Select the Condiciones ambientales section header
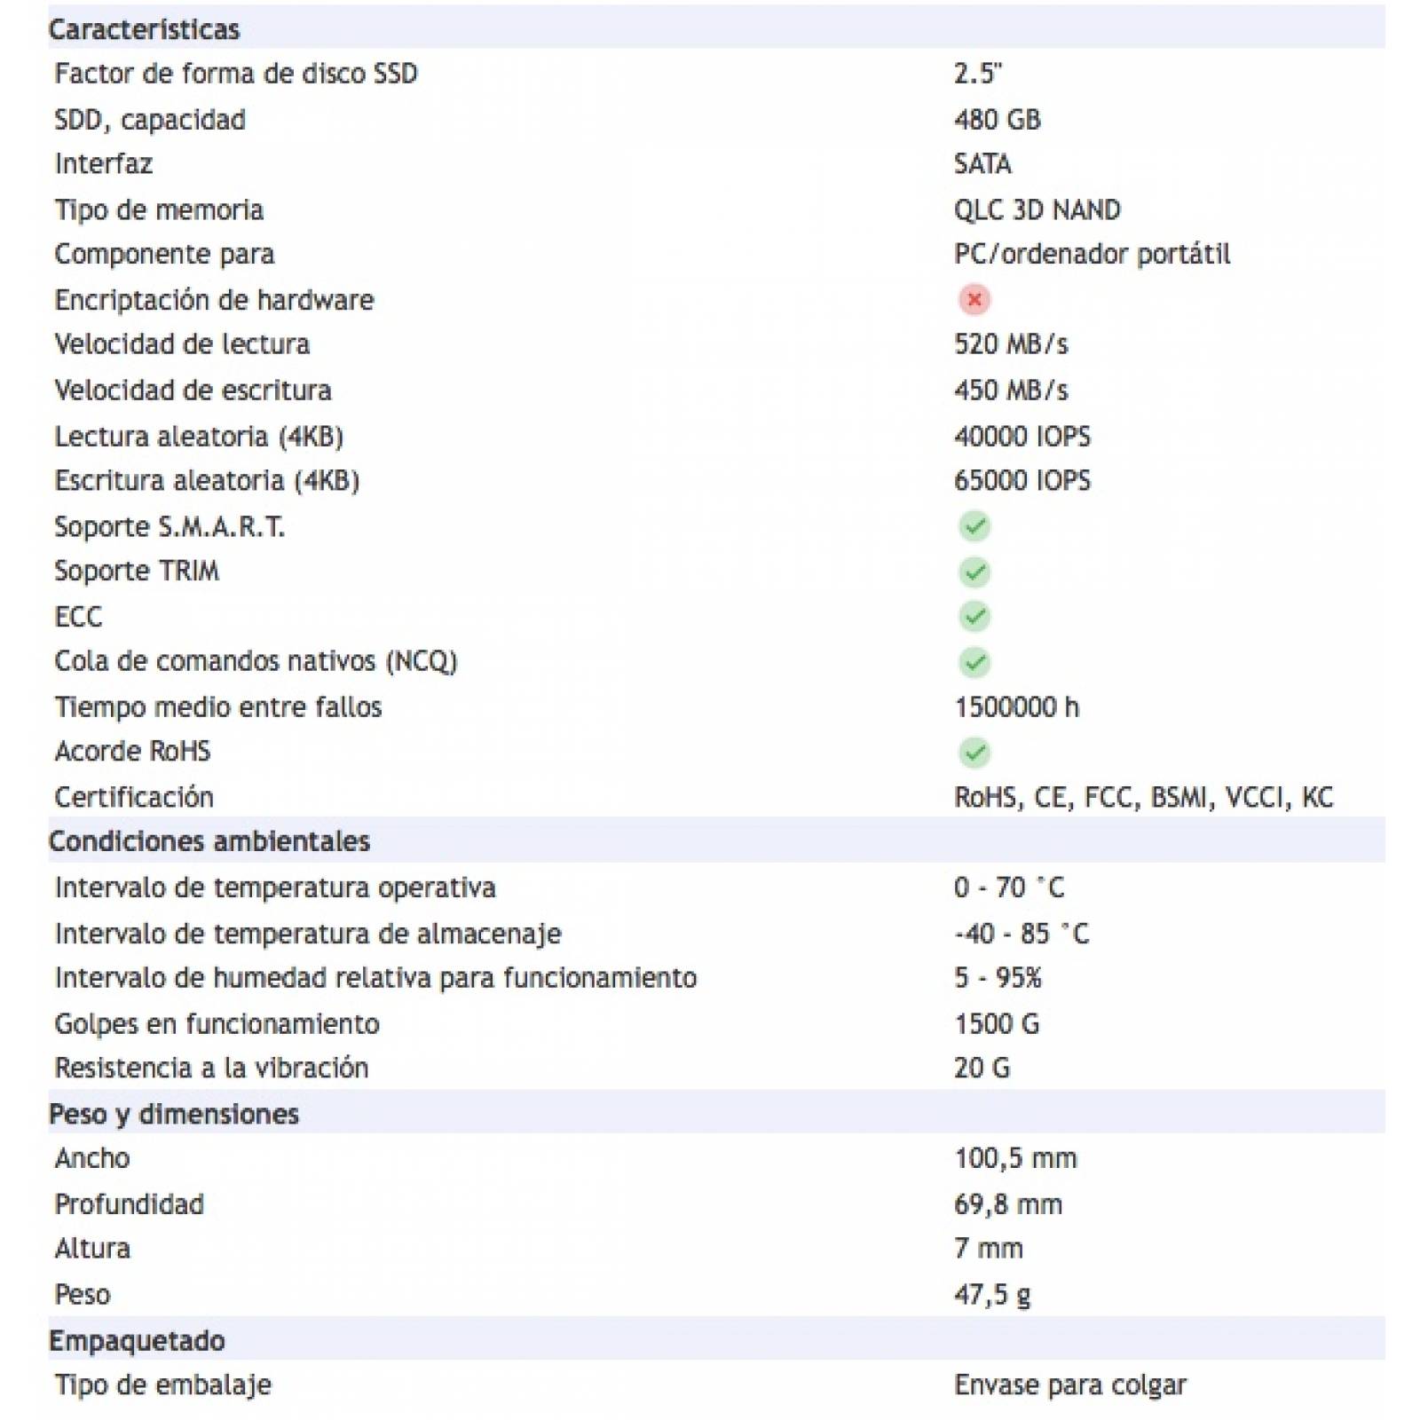The height and width of the screenshot is (1420, 1420). pos(209,841)
